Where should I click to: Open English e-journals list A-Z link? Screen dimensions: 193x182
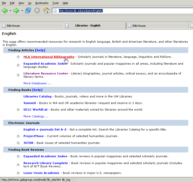click(45, 129)
